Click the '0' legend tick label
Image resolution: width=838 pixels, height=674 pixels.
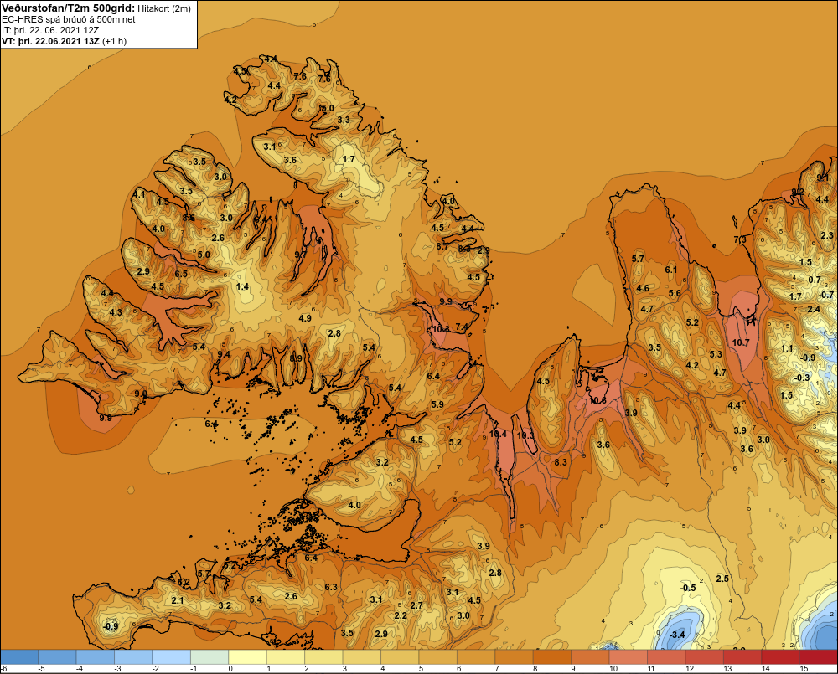click(230, 668)
